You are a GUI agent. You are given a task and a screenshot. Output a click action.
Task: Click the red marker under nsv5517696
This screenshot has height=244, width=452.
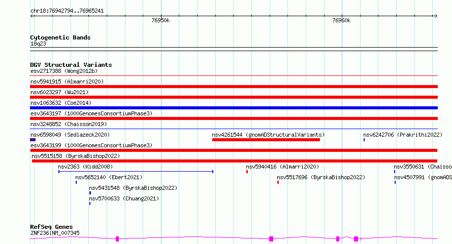278,182
